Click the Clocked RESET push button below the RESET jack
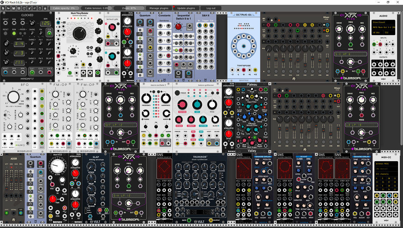Image resolution: width=403 pixels, height=228 pixels. [x=5, y=34]
